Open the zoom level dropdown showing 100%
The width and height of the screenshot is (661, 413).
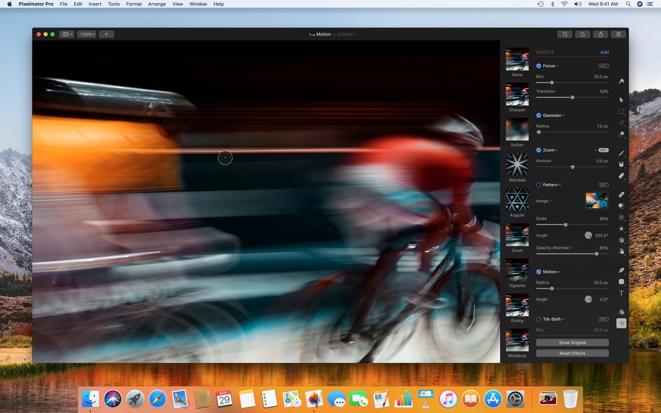[86, 34]
